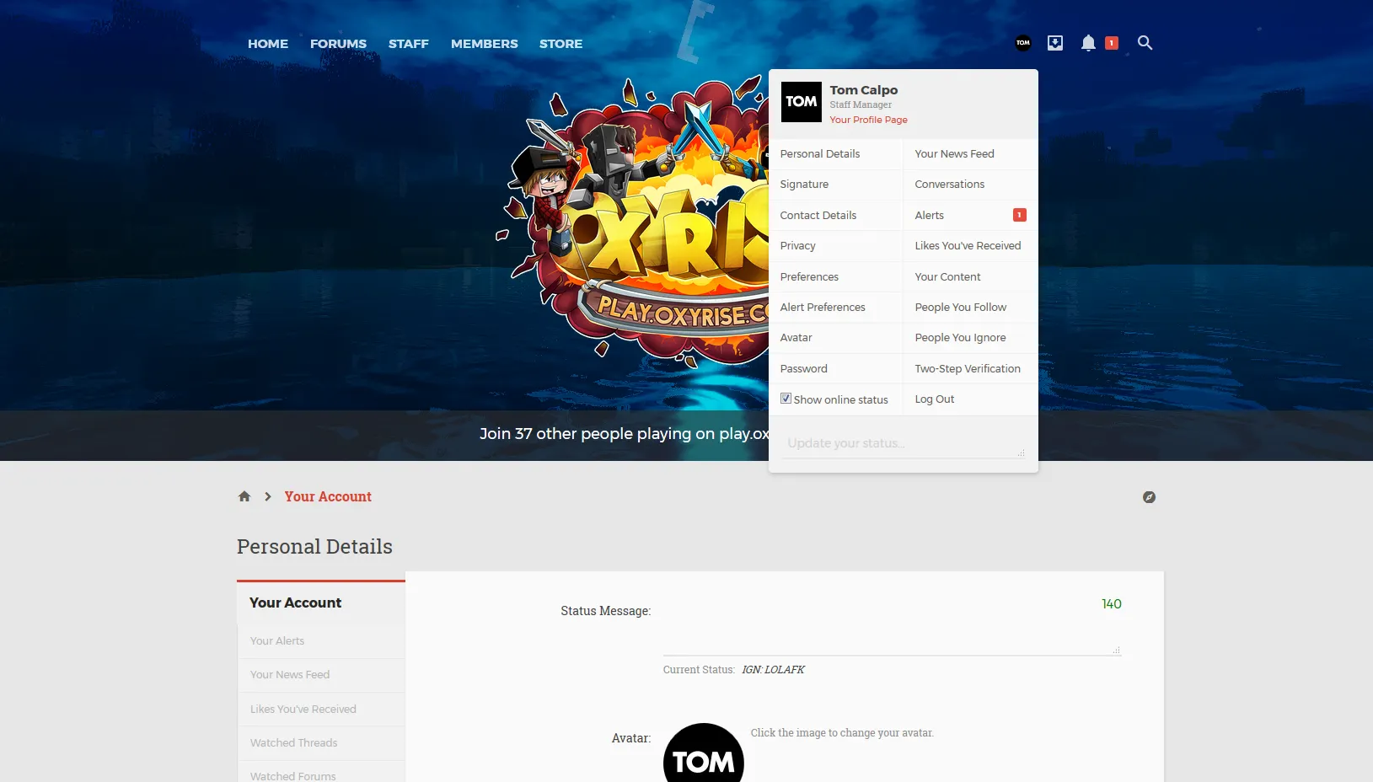Open the quick navigation compass icon
The width and height of the screenshot is (1373, 782).
pos(1149,497)
